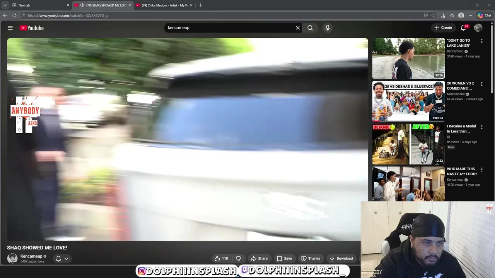
Task: Click the Share button
Action: click(259, 259)
